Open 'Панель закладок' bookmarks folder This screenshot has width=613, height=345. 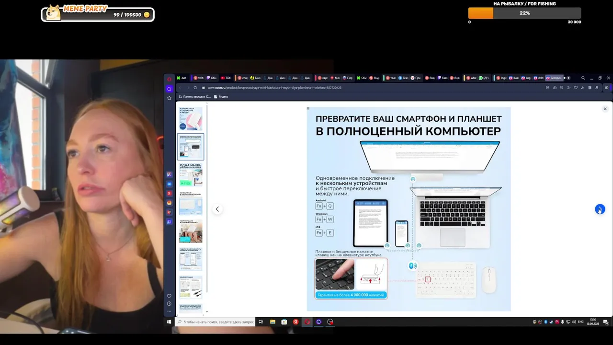pyautogui.click(x=194, y=97)
